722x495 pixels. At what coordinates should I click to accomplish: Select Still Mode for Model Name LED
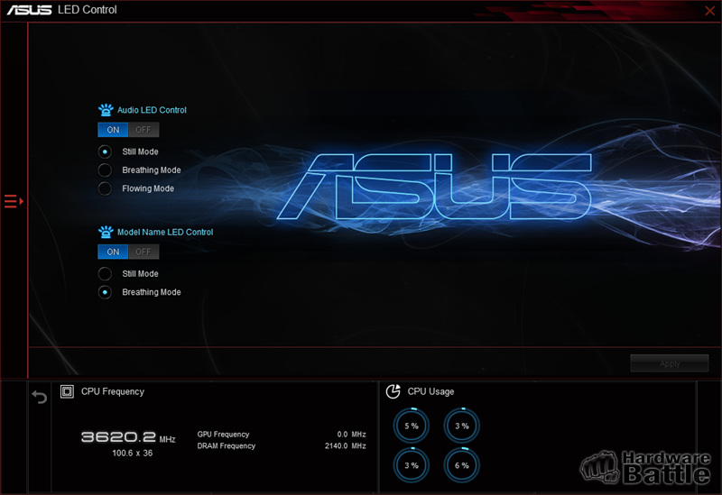tap(105, 274)
